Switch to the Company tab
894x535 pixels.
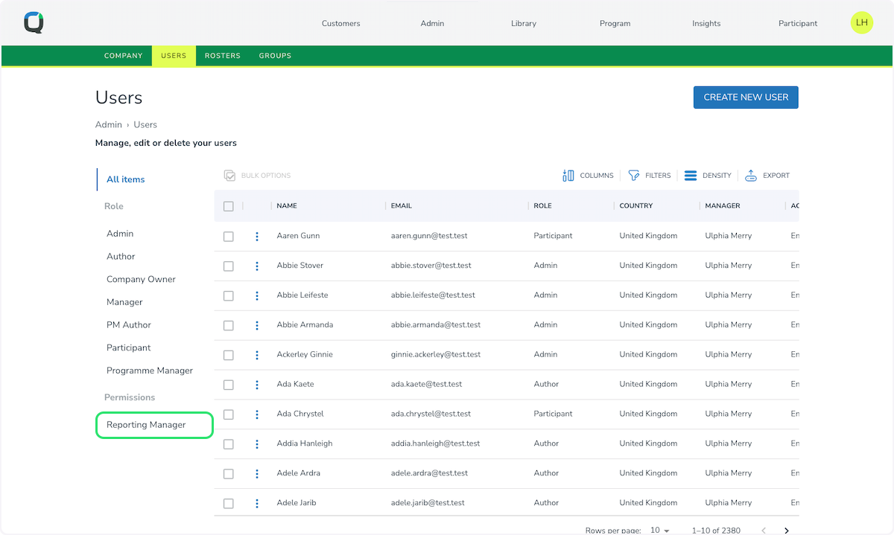point(124,56)
